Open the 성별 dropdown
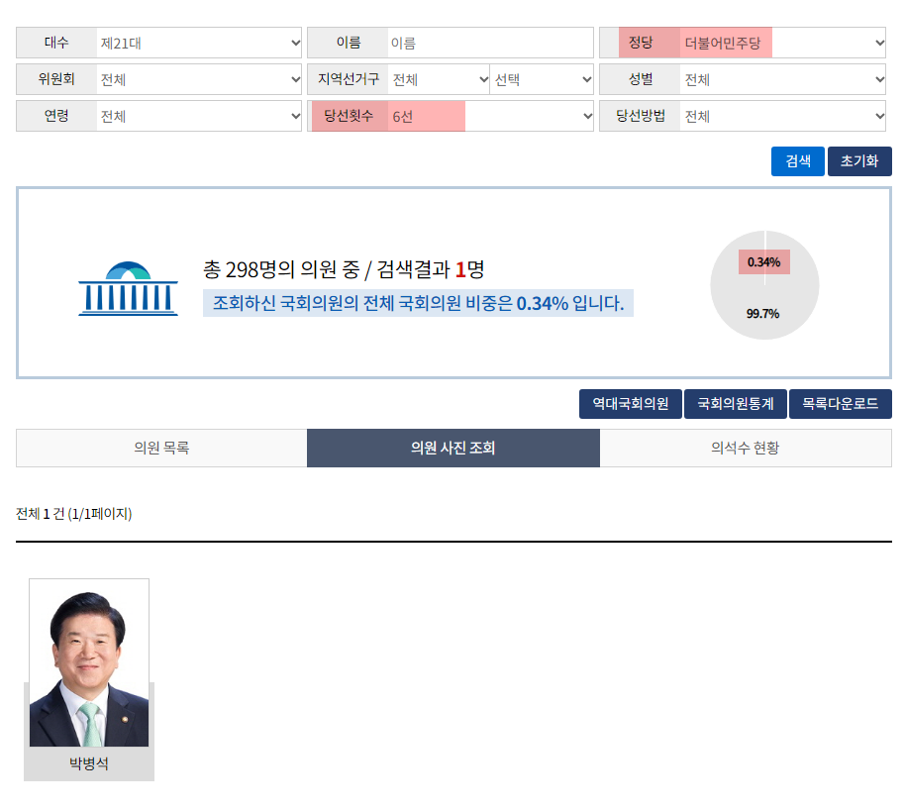 782,79
